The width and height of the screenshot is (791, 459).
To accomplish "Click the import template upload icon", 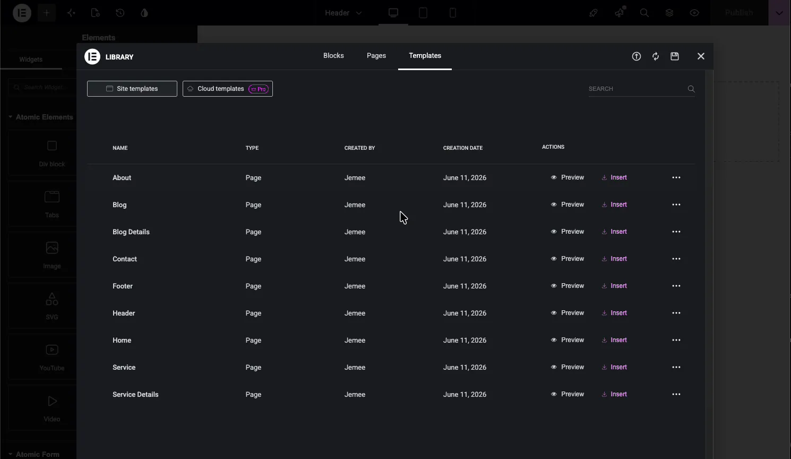I will point(637,56).
